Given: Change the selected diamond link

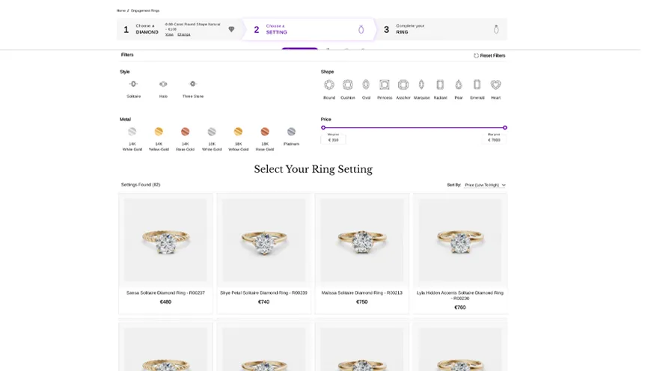Looking at the screenshot, I should point(184,34).
